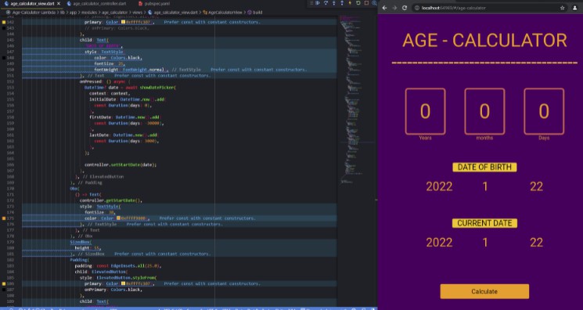Screen dimensions: 583x310
Task: Click the AGE - CALCULATOR heading
Action: click(484, 40)
